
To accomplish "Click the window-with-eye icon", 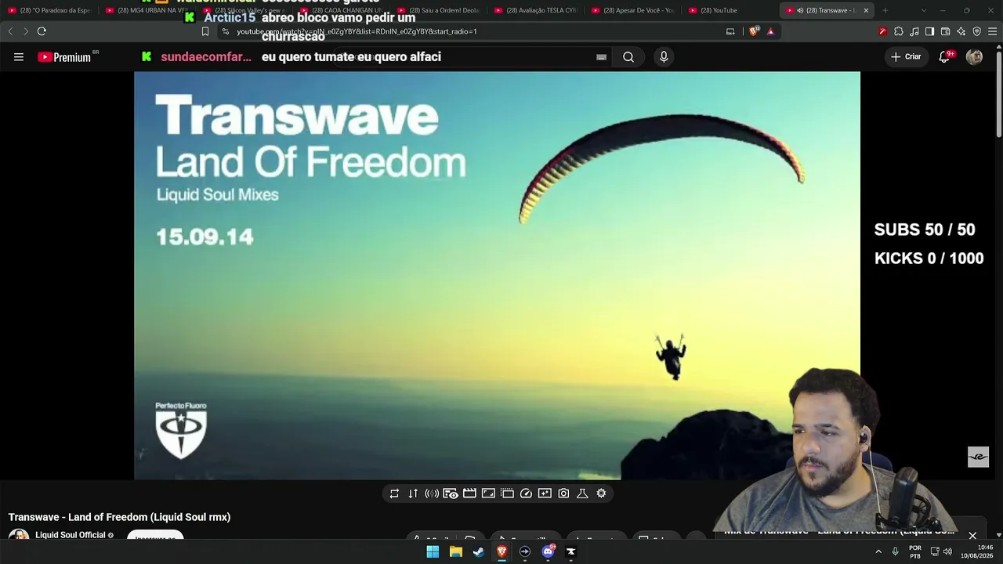I will 451,493.
